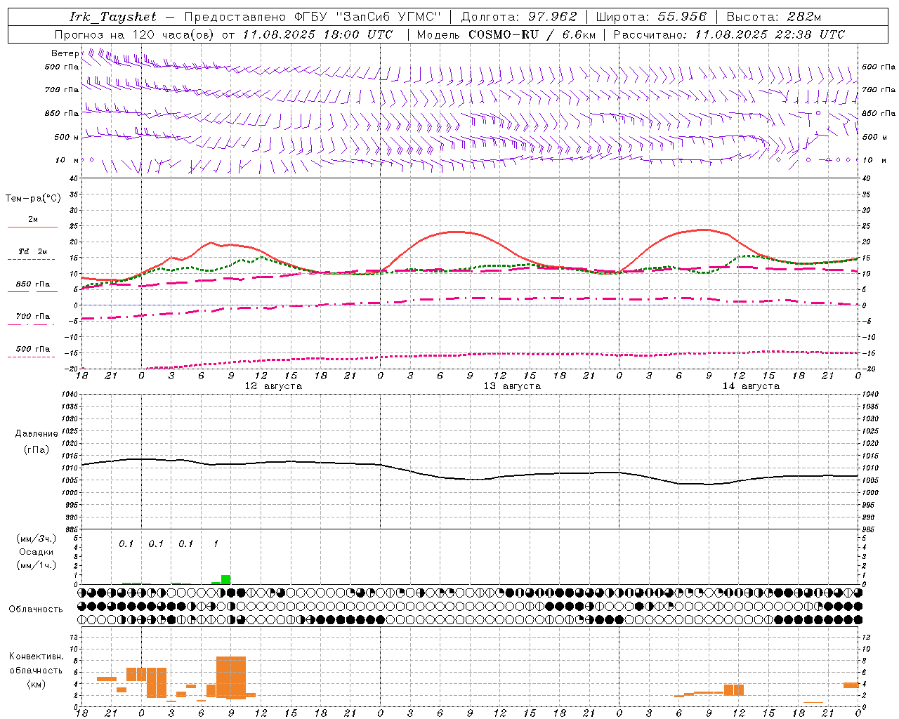Click the Модель COSMO-RU / 6.6км label
Viewport: 899px width, 719px height.
point(506,34)
